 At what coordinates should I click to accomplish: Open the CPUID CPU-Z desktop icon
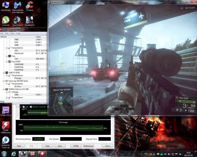pos(5,111)
